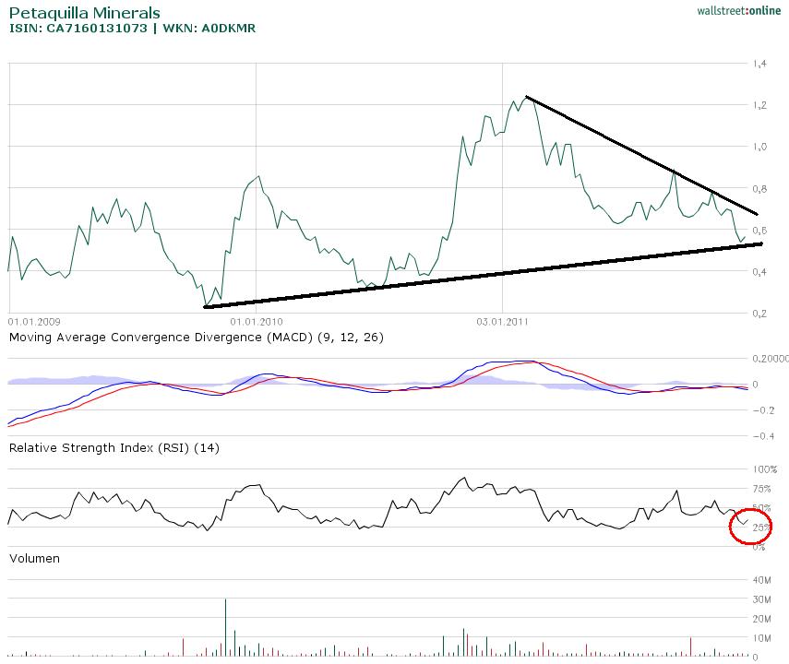Click the 1,2 price axis label
The height and width of the screenshot is (664, 789).
tap(759, 105)
